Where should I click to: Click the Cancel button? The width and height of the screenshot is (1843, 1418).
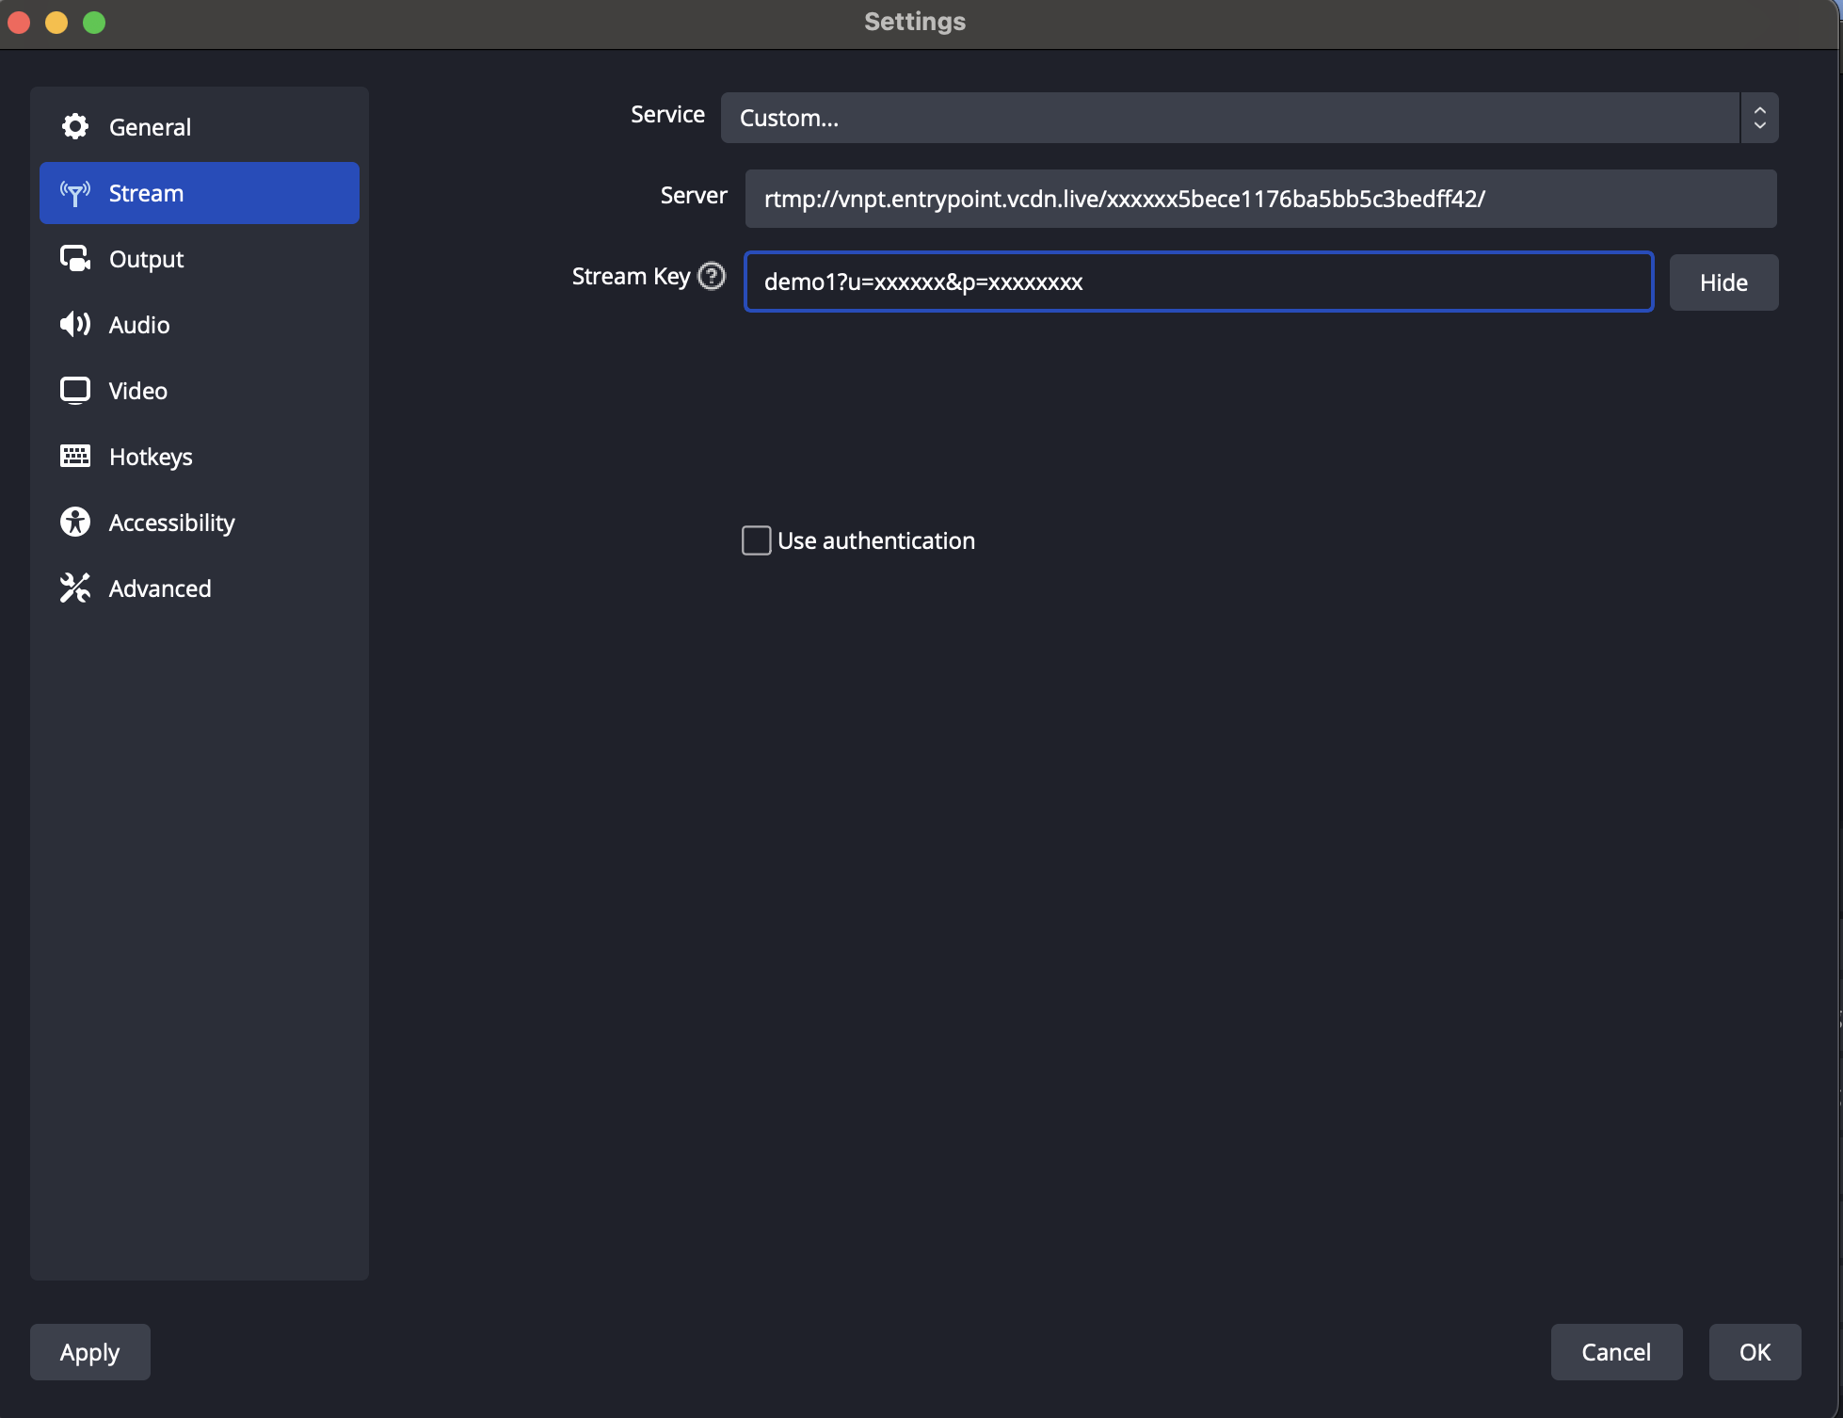coord(1615,1352)
